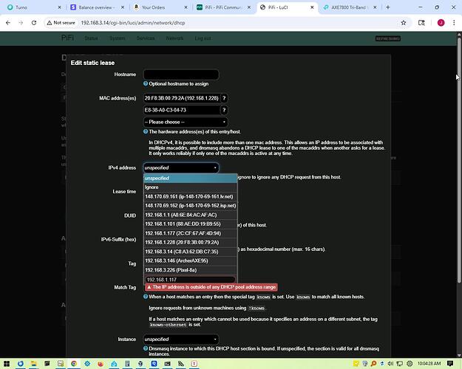Click browser back arrow

(8, 23)
